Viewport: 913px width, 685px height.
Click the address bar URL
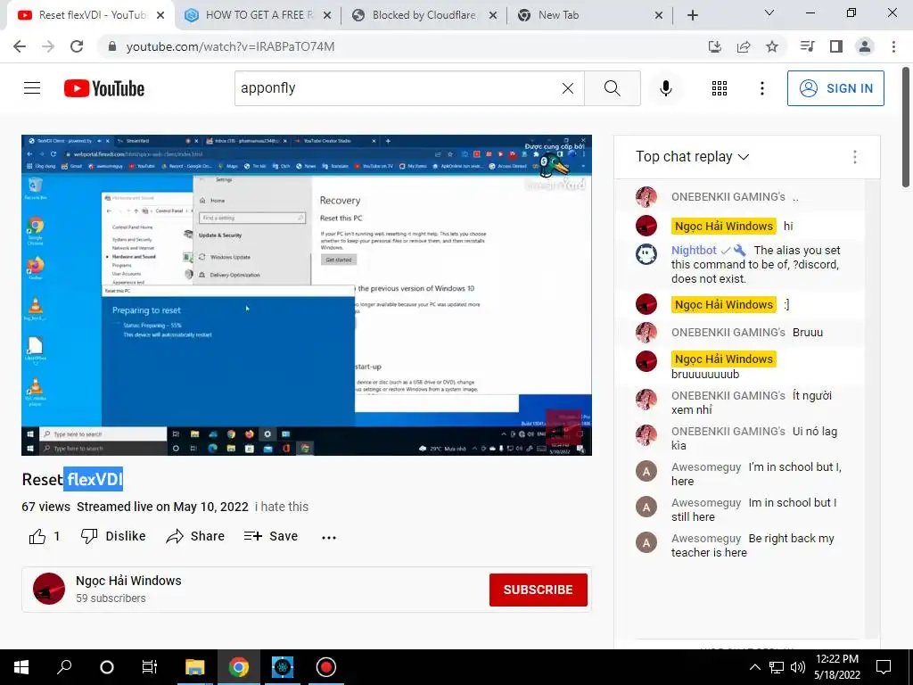231,46
